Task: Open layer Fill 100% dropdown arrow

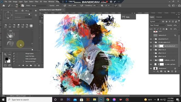Action: pos(178,29)
